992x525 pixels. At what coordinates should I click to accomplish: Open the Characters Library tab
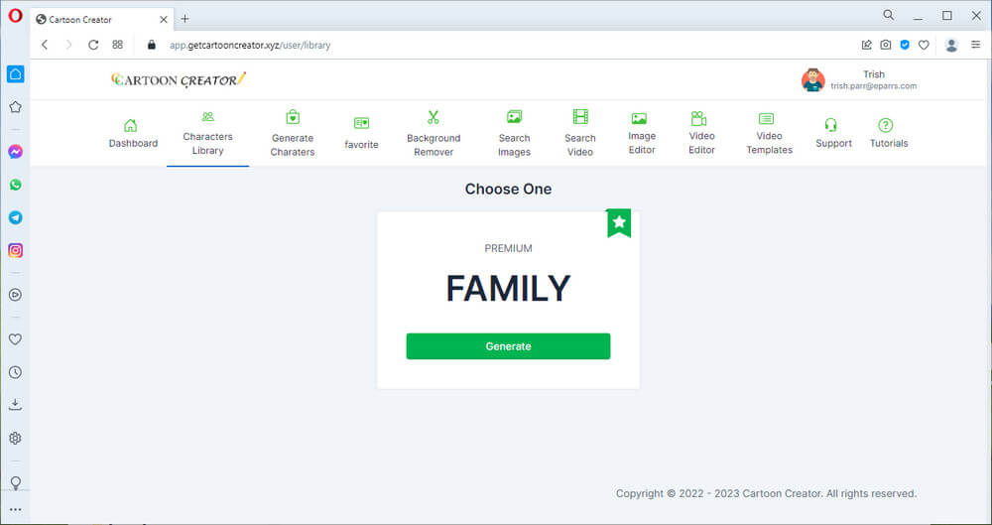(x=207, y=134)
